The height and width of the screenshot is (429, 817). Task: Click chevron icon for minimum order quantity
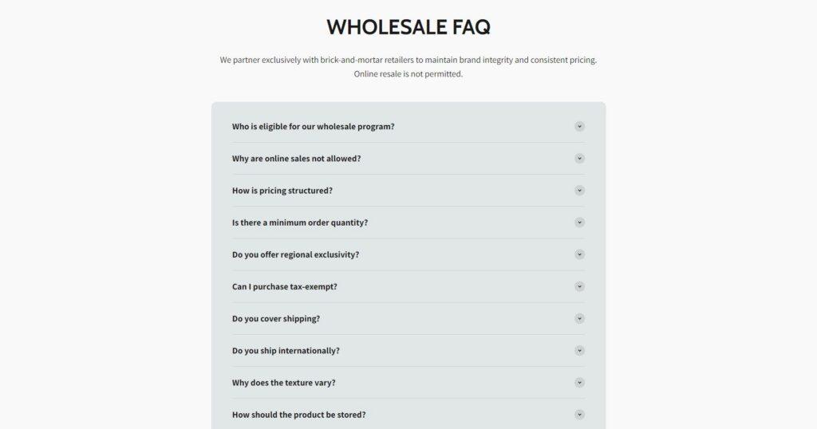(579, 222)
